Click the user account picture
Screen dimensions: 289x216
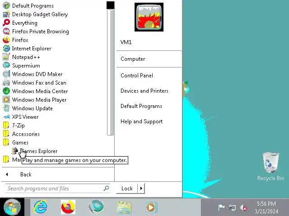click(149, 17)
